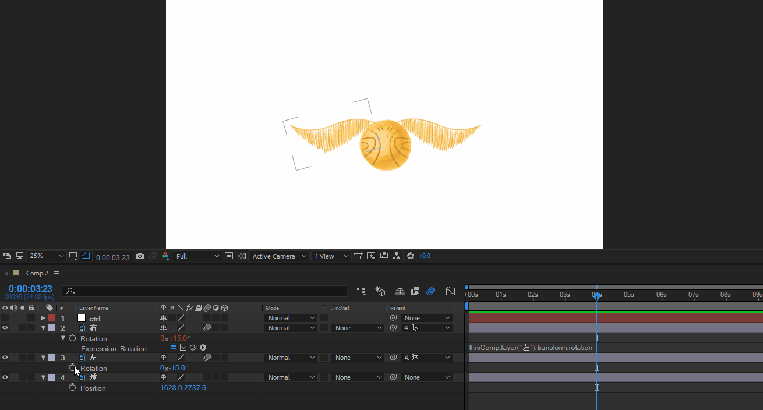The width and height of the screenshot is (763, 410).
Task: Click the primary viewer monitor icon
Action: (x=20, y=256)
